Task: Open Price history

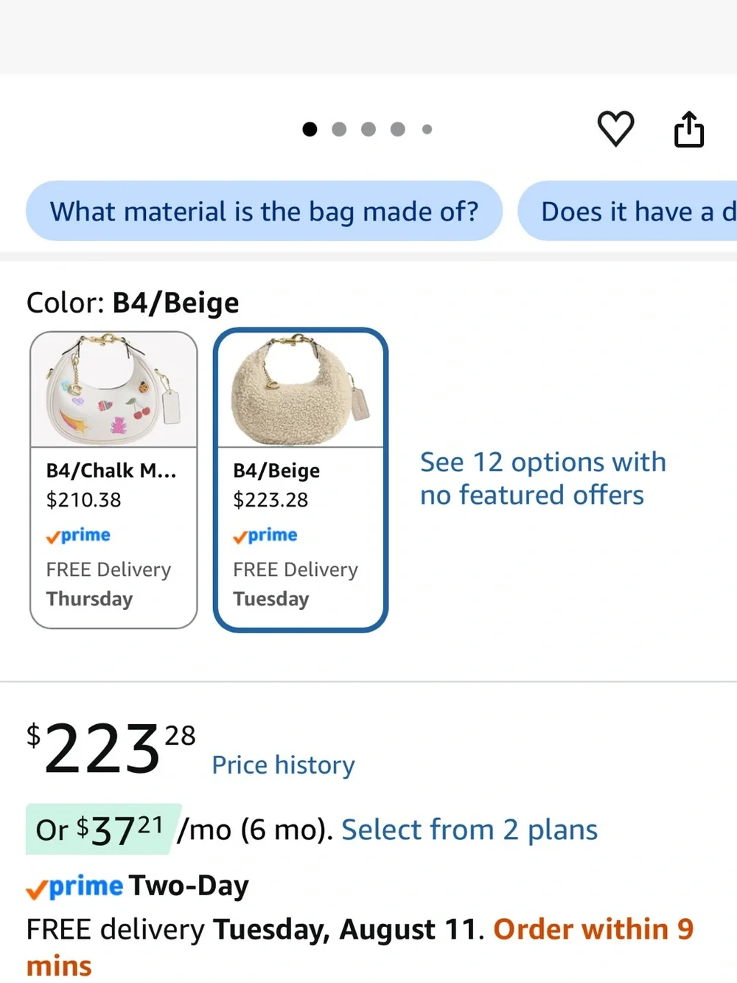Action: click(x=283, y=765)
